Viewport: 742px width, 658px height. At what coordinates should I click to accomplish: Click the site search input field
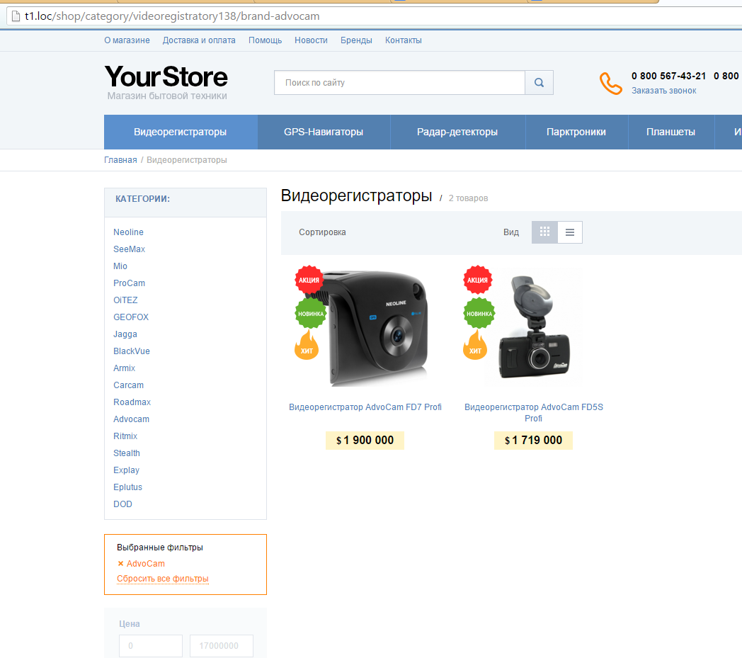[x=399, y=83]
